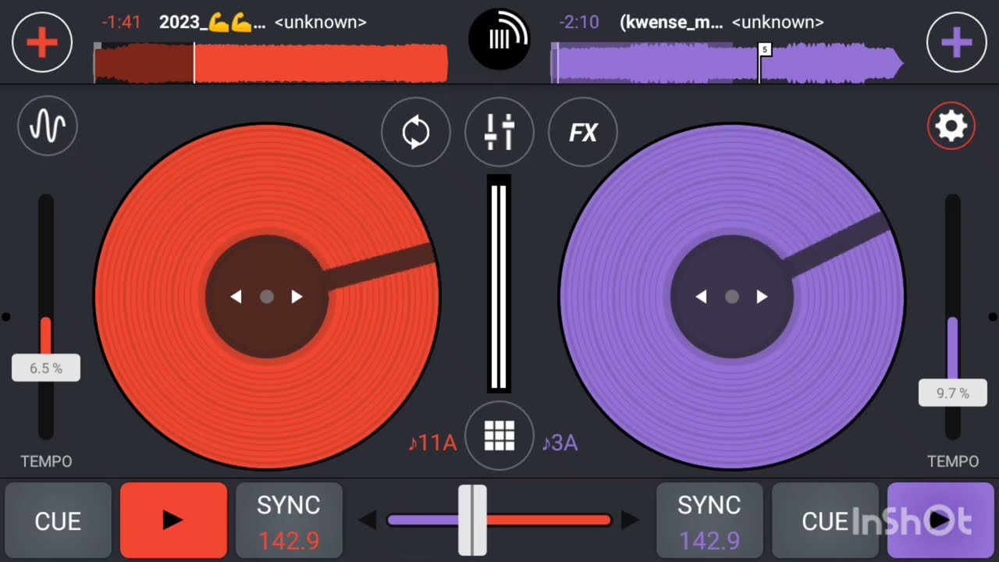Image resolution: width=999 pixels, height=562 pixels.
Task: Open the FX effects panel
Action: pos(583,132)
